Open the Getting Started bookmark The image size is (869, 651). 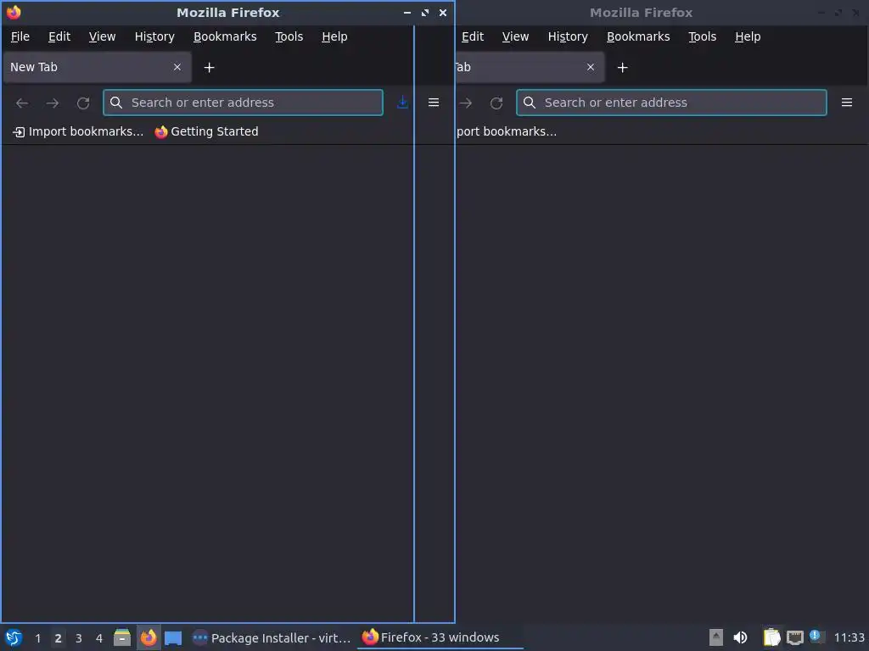pyautogui.click(x=207, y=131)
